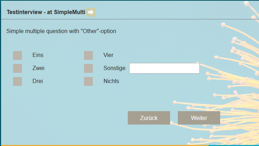
Task: Click into the Sonstige text input field
Action: (164, 68)
